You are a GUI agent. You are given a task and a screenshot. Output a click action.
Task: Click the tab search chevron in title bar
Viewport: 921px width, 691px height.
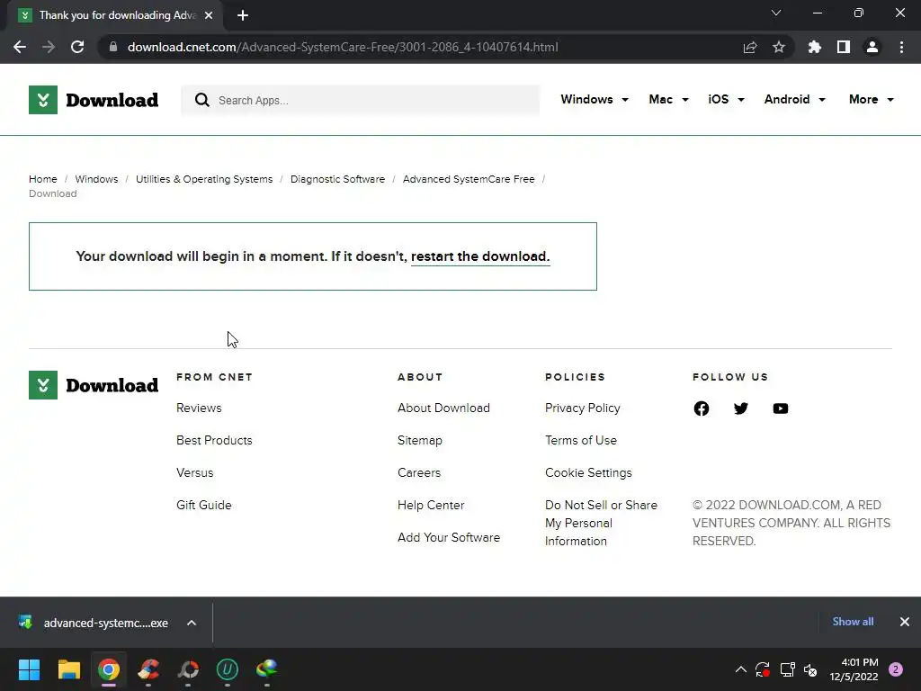pos(776,13)
